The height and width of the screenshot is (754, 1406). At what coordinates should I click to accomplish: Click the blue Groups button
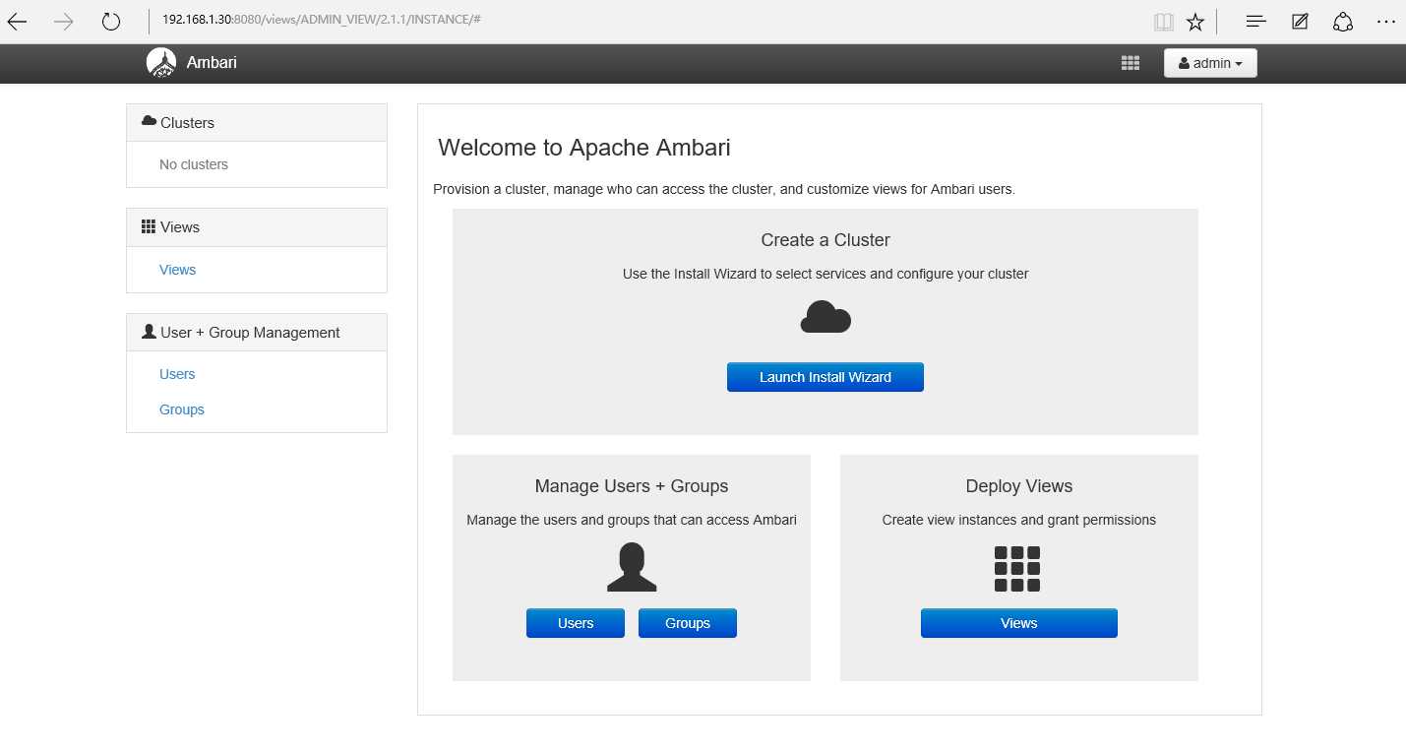point(688,623)
